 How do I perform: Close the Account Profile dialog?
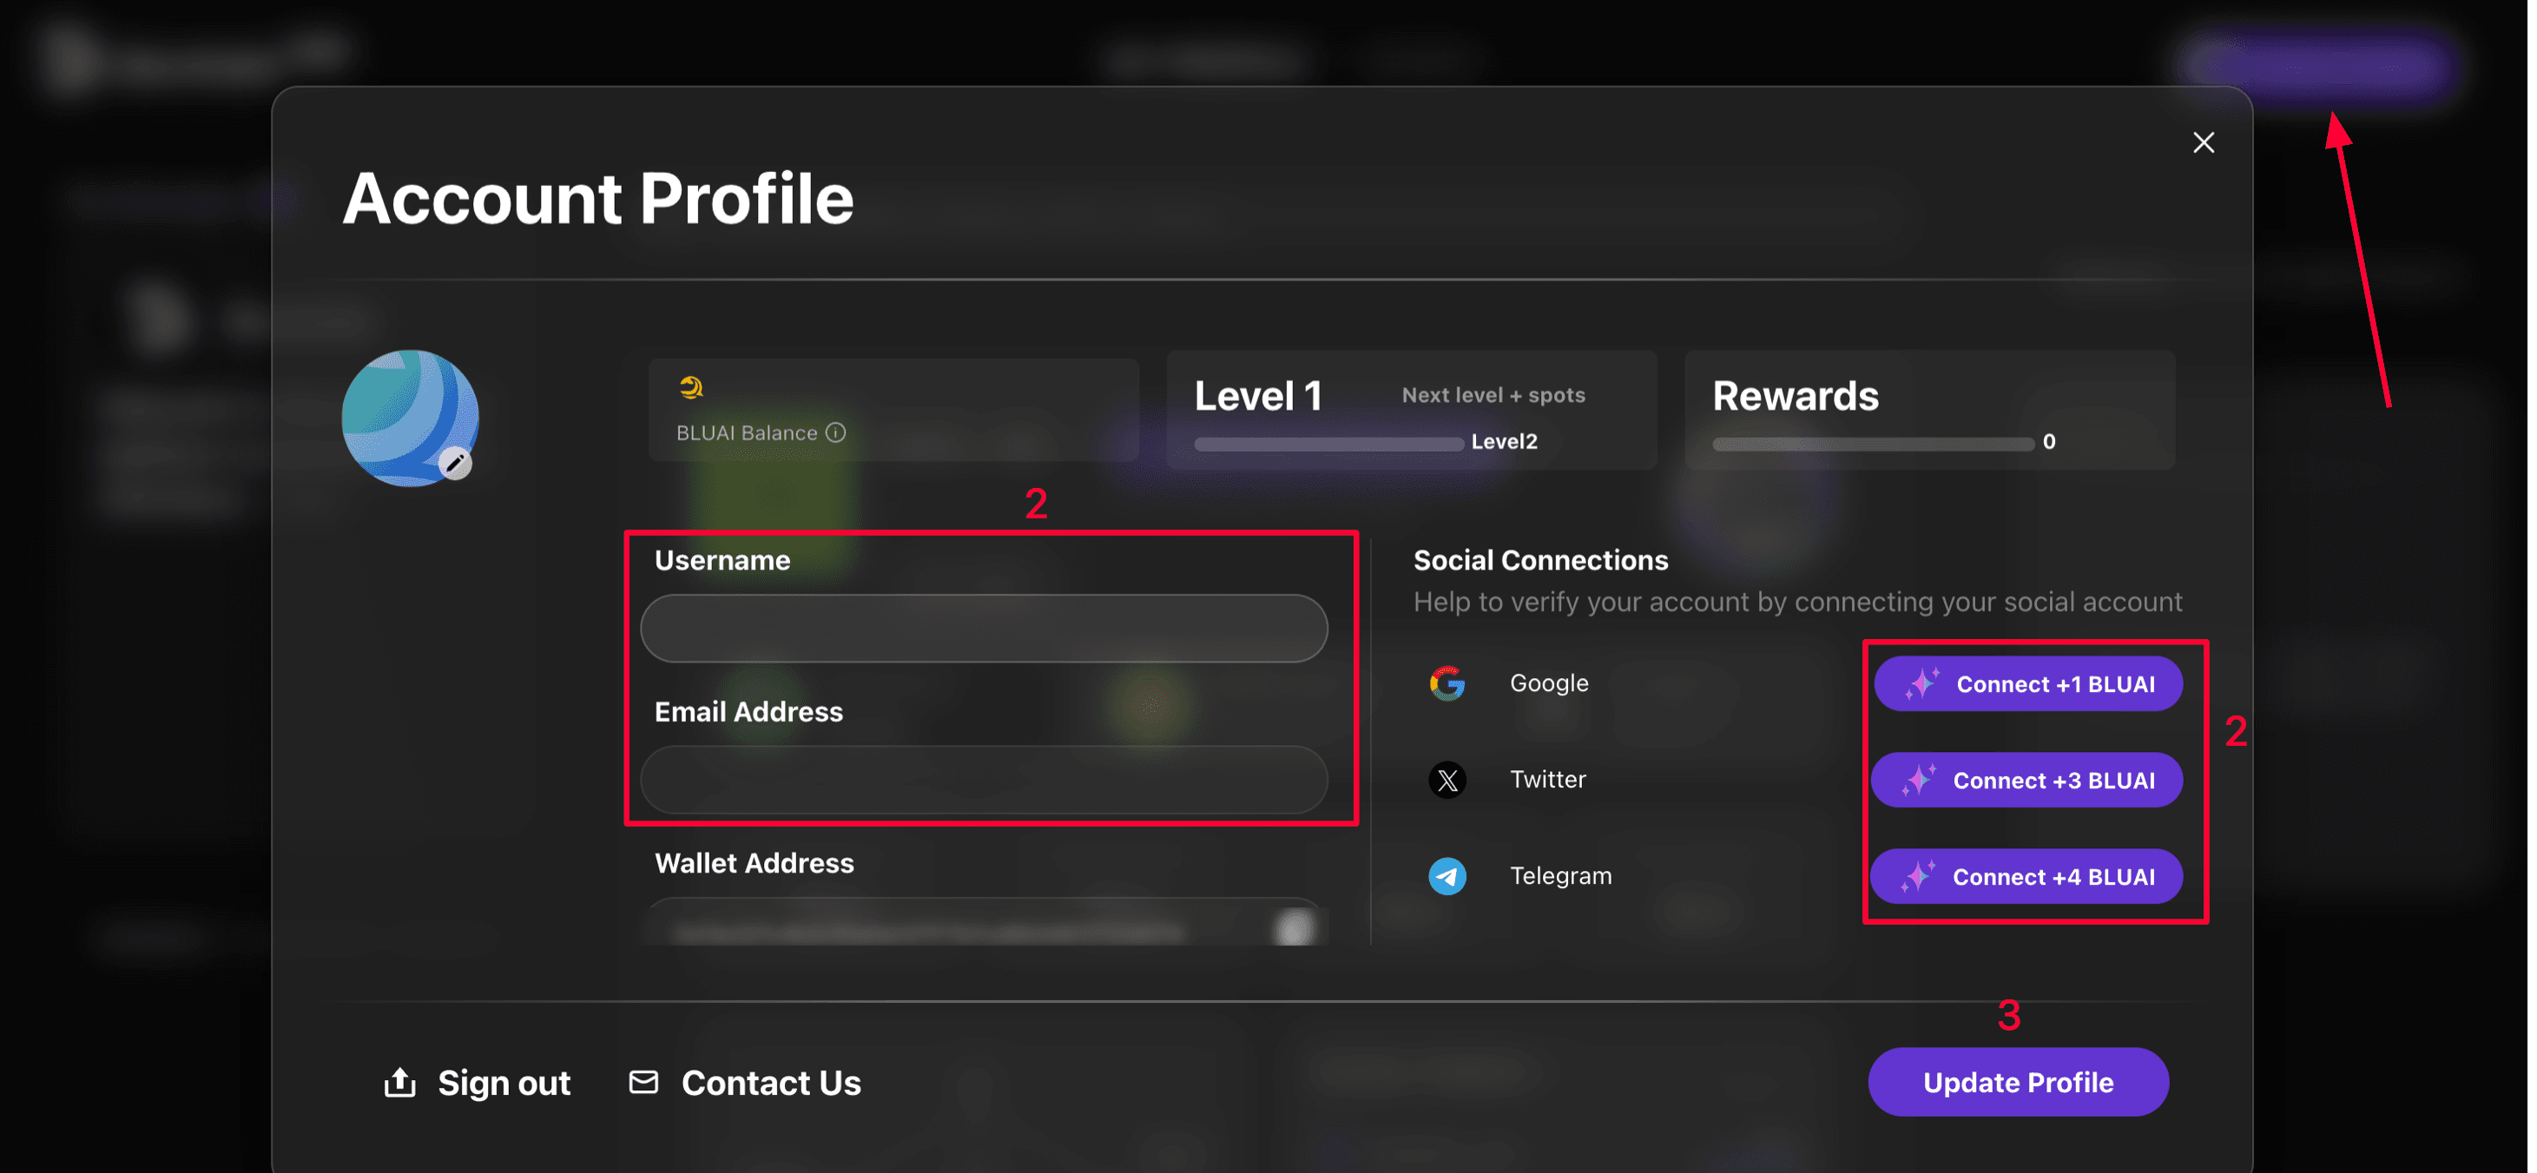pos(2203,142)
